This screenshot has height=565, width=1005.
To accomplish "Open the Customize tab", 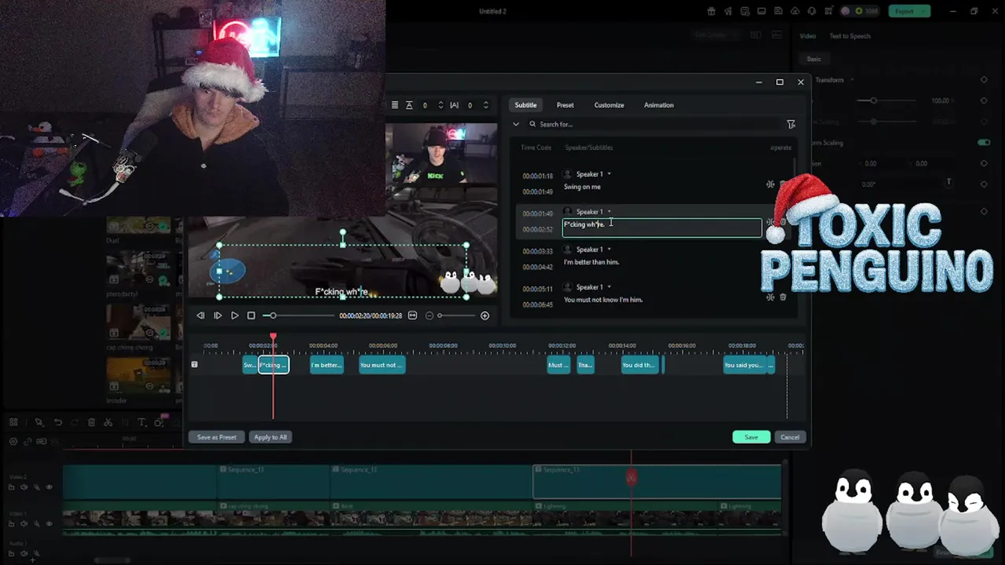I will (609, 105).
